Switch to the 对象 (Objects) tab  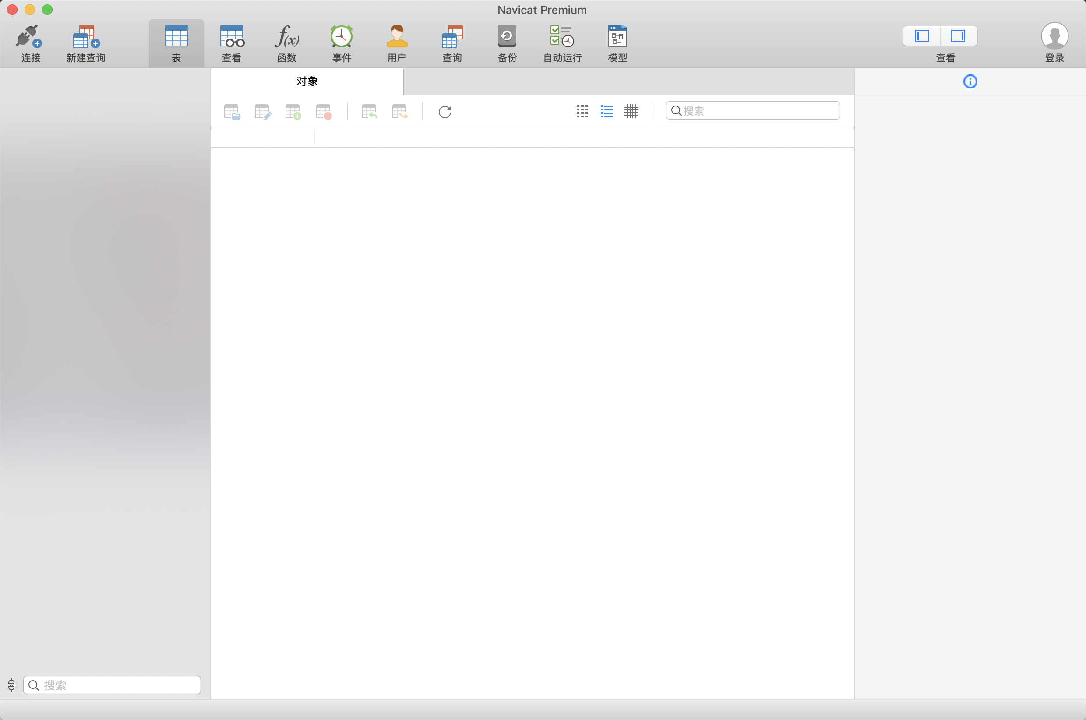pos(307,81)
